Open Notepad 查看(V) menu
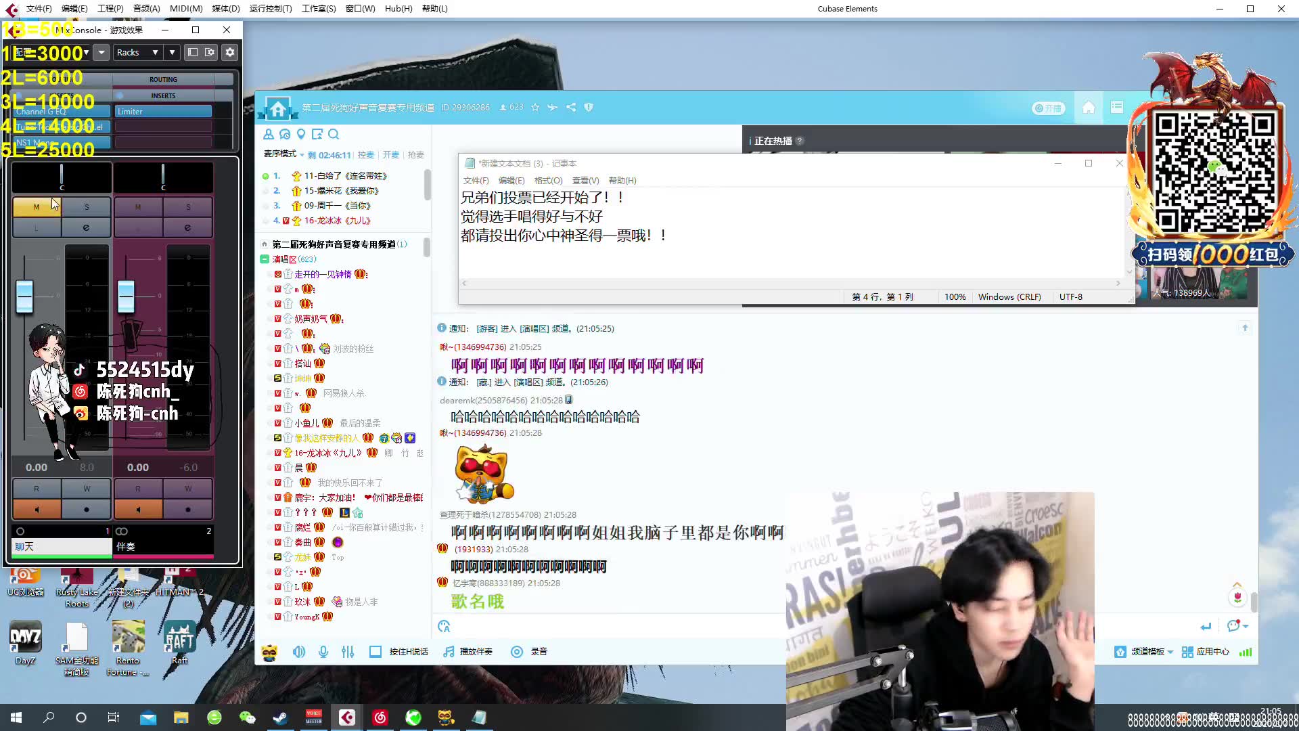Viewport: 1299px width, 731px height. (x=585, y=181)
